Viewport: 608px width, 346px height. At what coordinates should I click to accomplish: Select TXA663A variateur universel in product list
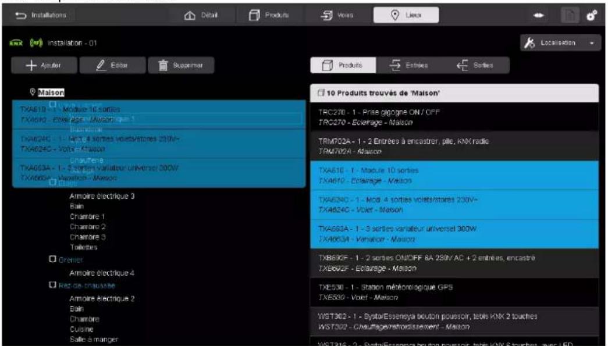point(454,234)
